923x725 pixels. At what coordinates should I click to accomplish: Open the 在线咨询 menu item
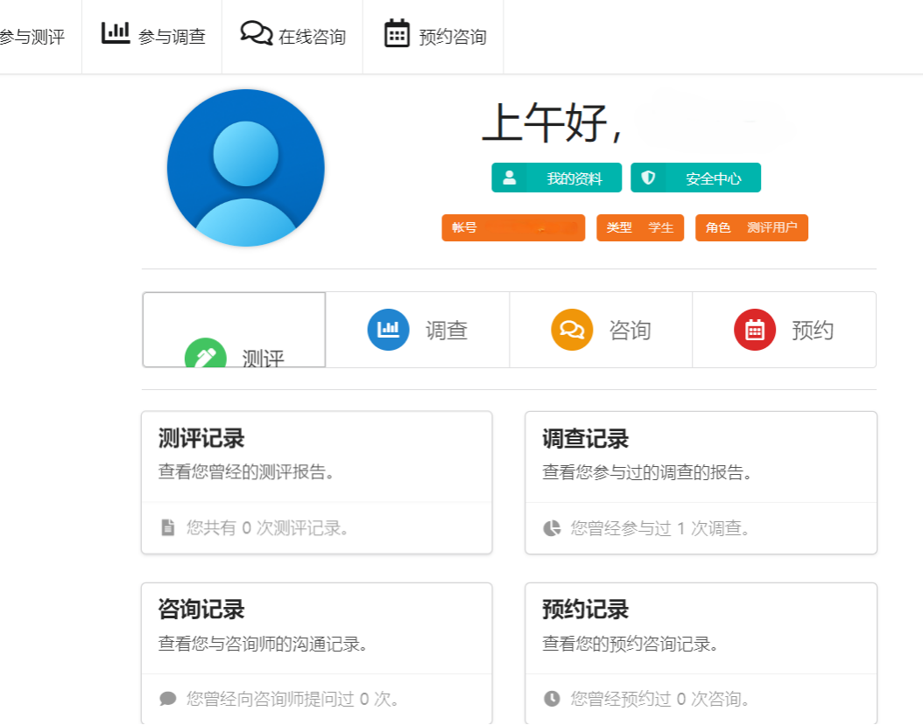[292, 35]
